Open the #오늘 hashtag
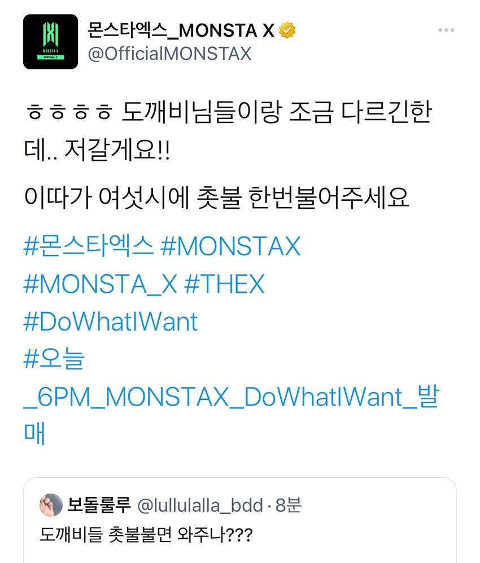 pos(54,358)
